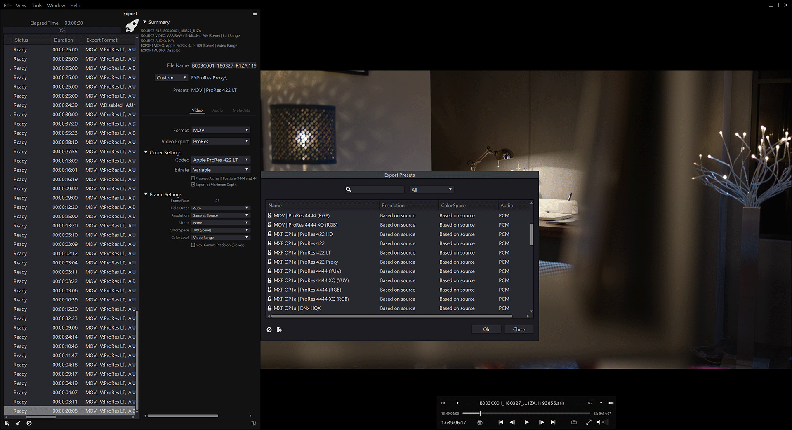Image resolution: width=792 pixels, height=430 pixels.
Task: Open the filter sliders icon bottom-right of queue
Action: click(x=255, y=423)
